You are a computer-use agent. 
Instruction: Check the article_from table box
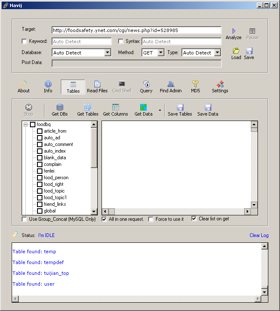coord(40,131)
